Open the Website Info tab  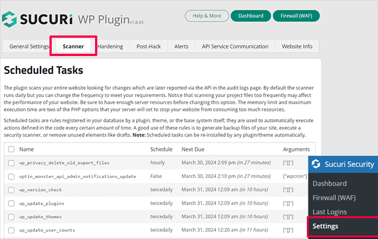coord(297,47)
